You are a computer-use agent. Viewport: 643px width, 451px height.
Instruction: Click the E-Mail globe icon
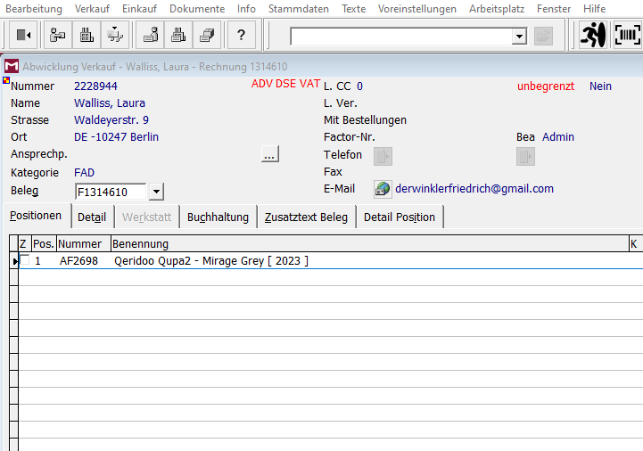(x=383, y=190)
